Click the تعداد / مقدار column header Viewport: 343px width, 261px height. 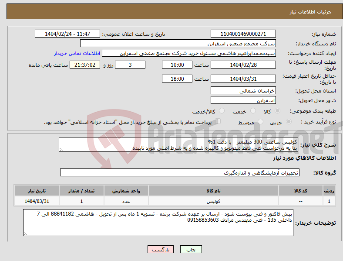81,191
